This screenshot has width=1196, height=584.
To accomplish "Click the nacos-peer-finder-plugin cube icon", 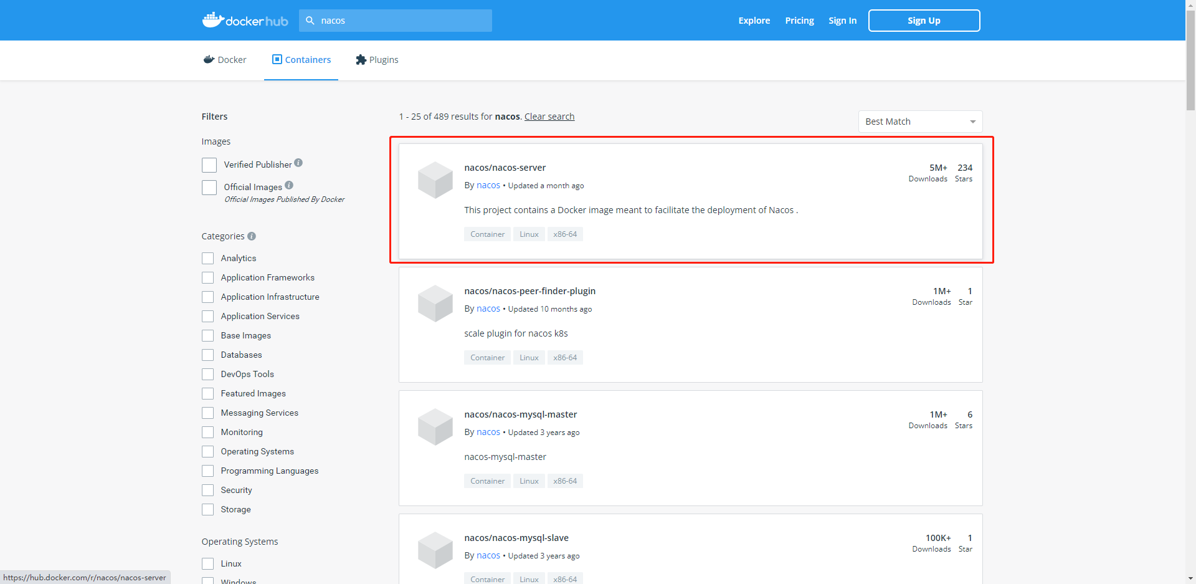I will pyautogui.click(x=435, y=304).
